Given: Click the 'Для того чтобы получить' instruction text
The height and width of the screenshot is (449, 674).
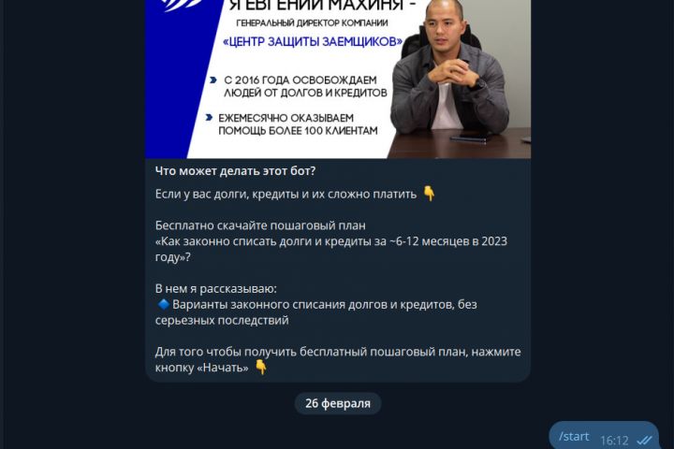Looking at the screenshot, I should point(338,359).
